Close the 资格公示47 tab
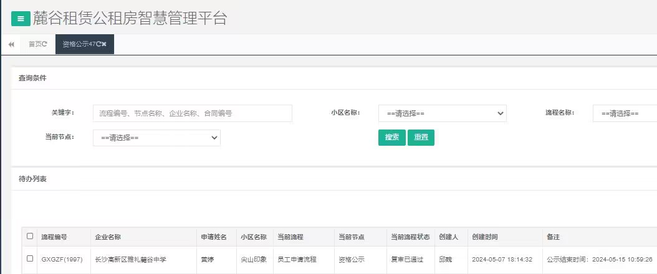This screenshot has height=274, width=657. [x=104, y=44]
